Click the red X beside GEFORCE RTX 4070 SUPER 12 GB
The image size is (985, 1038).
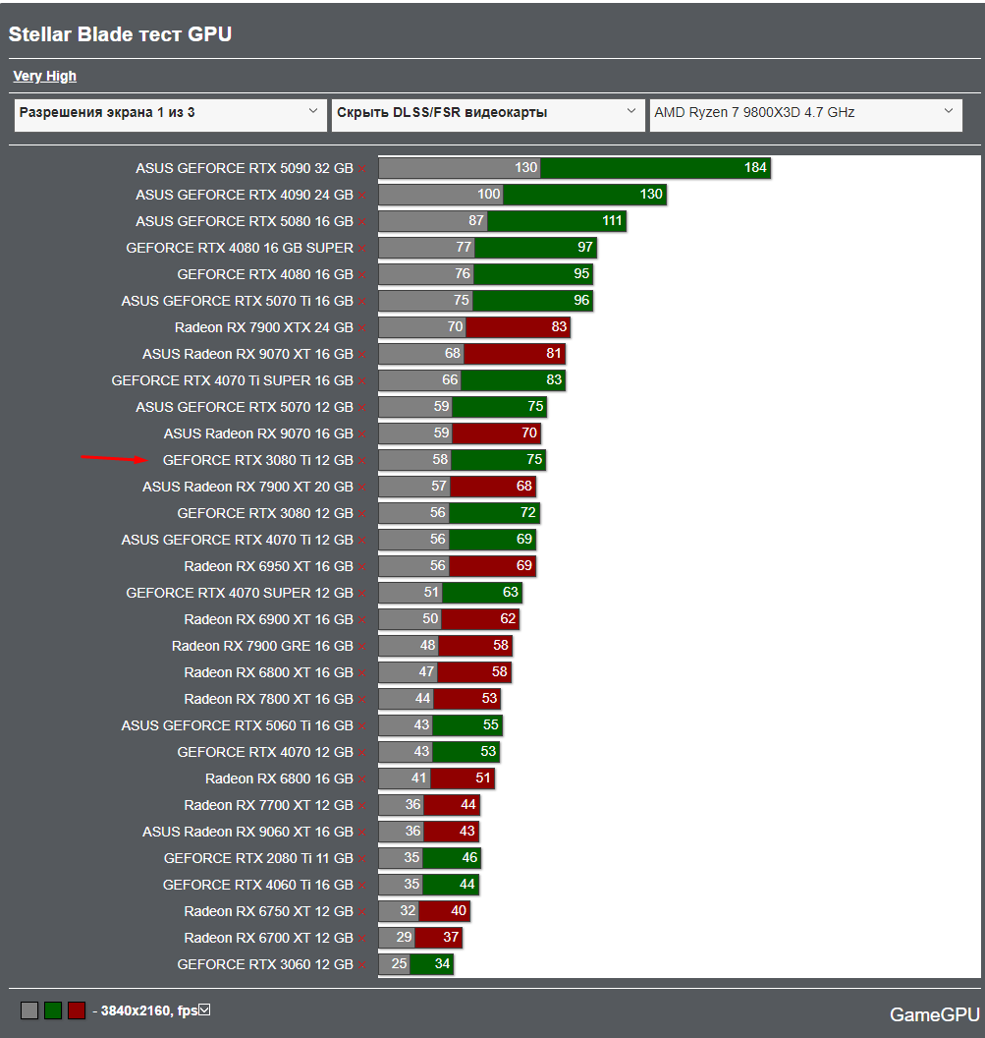[x=362, y=594]
